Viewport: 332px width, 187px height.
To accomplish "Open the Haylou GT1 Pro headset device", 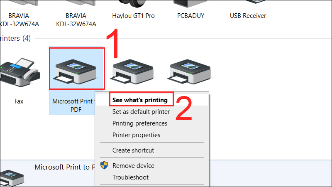I will coord(133,16).
